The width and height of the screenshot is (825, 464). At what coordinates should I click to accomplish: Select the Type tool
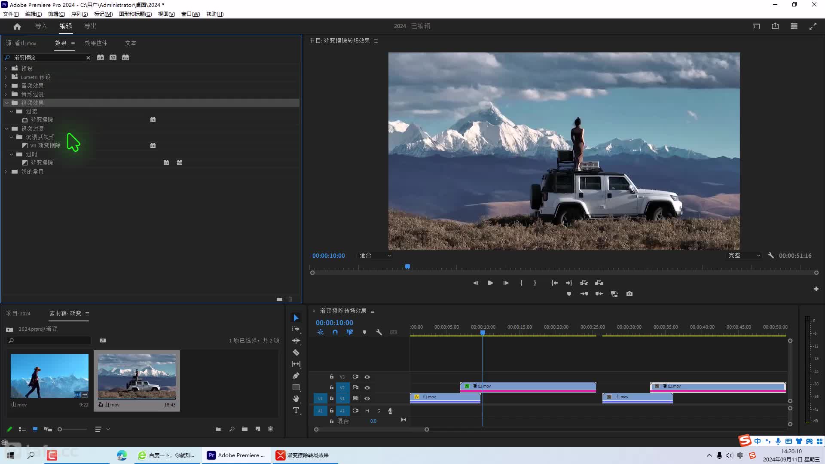(296, 410)
